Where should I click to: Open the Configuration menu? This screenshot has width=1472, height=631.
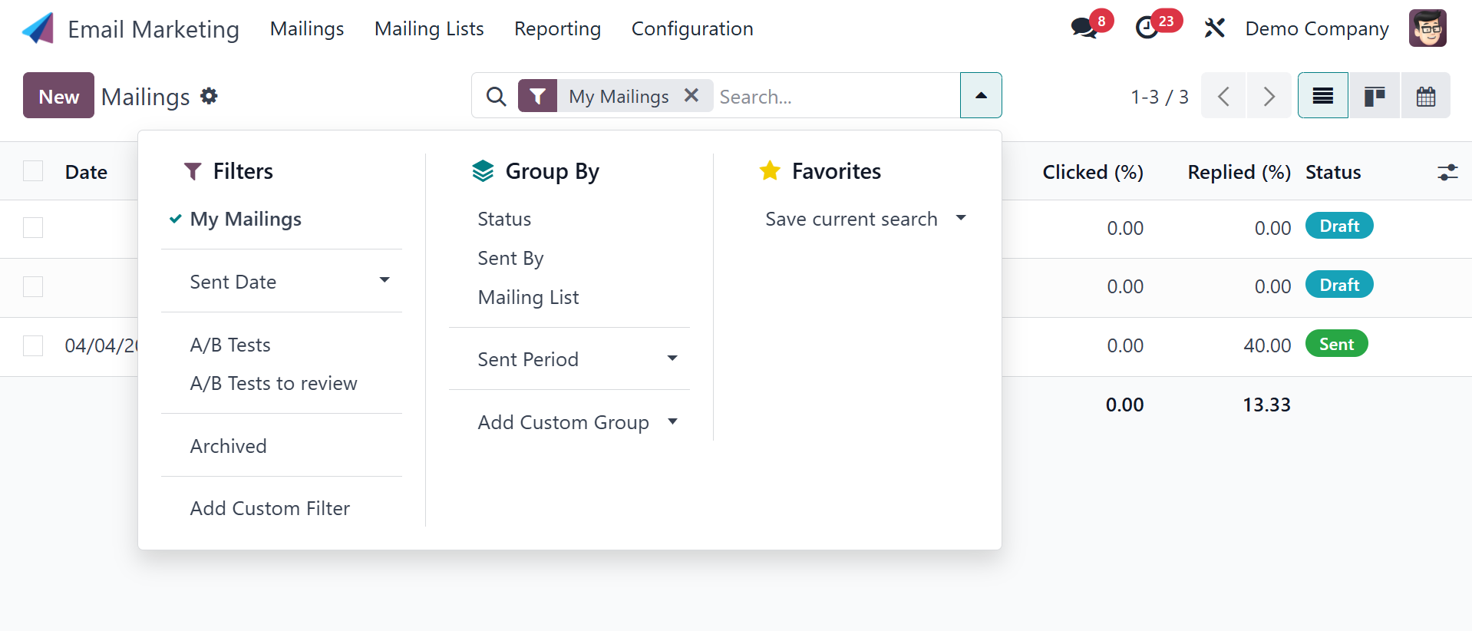coord(691,29)
